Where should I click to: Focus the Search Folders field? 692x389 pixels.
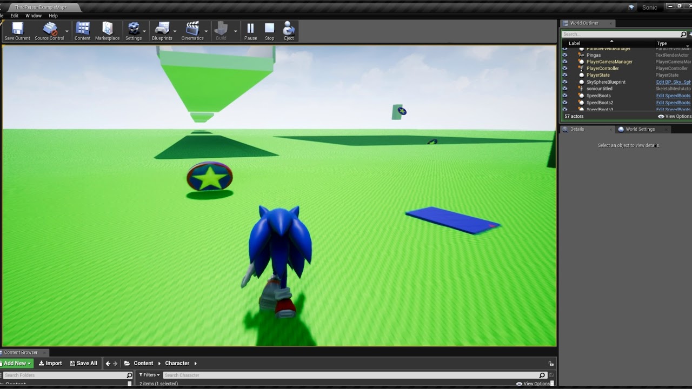click(x=64, y=375)
